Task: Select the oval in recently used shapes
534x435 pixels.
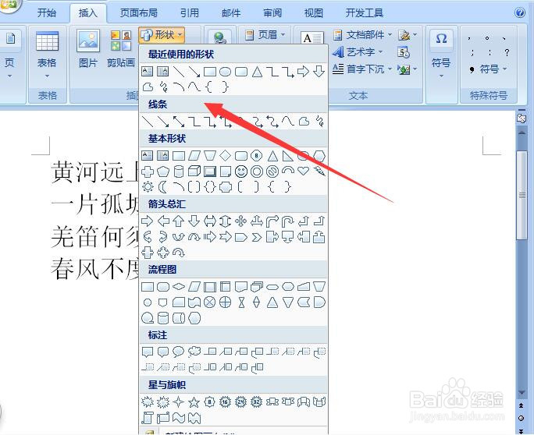Action: pyautogui.click(x=225, y=72)
